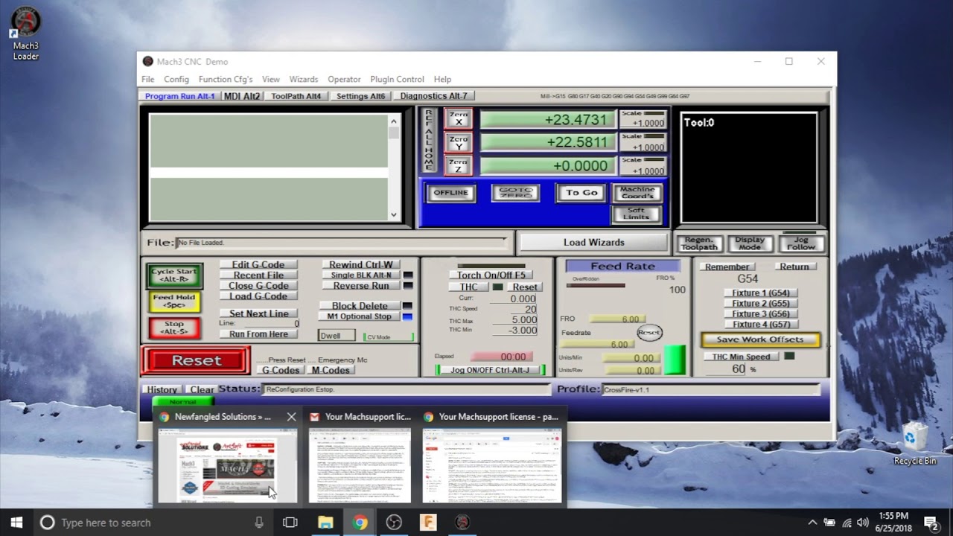Image resolution: width=953 pixels, height=536 pixels.
Task: Show hidden system tray icons
Action: point(812,523)
